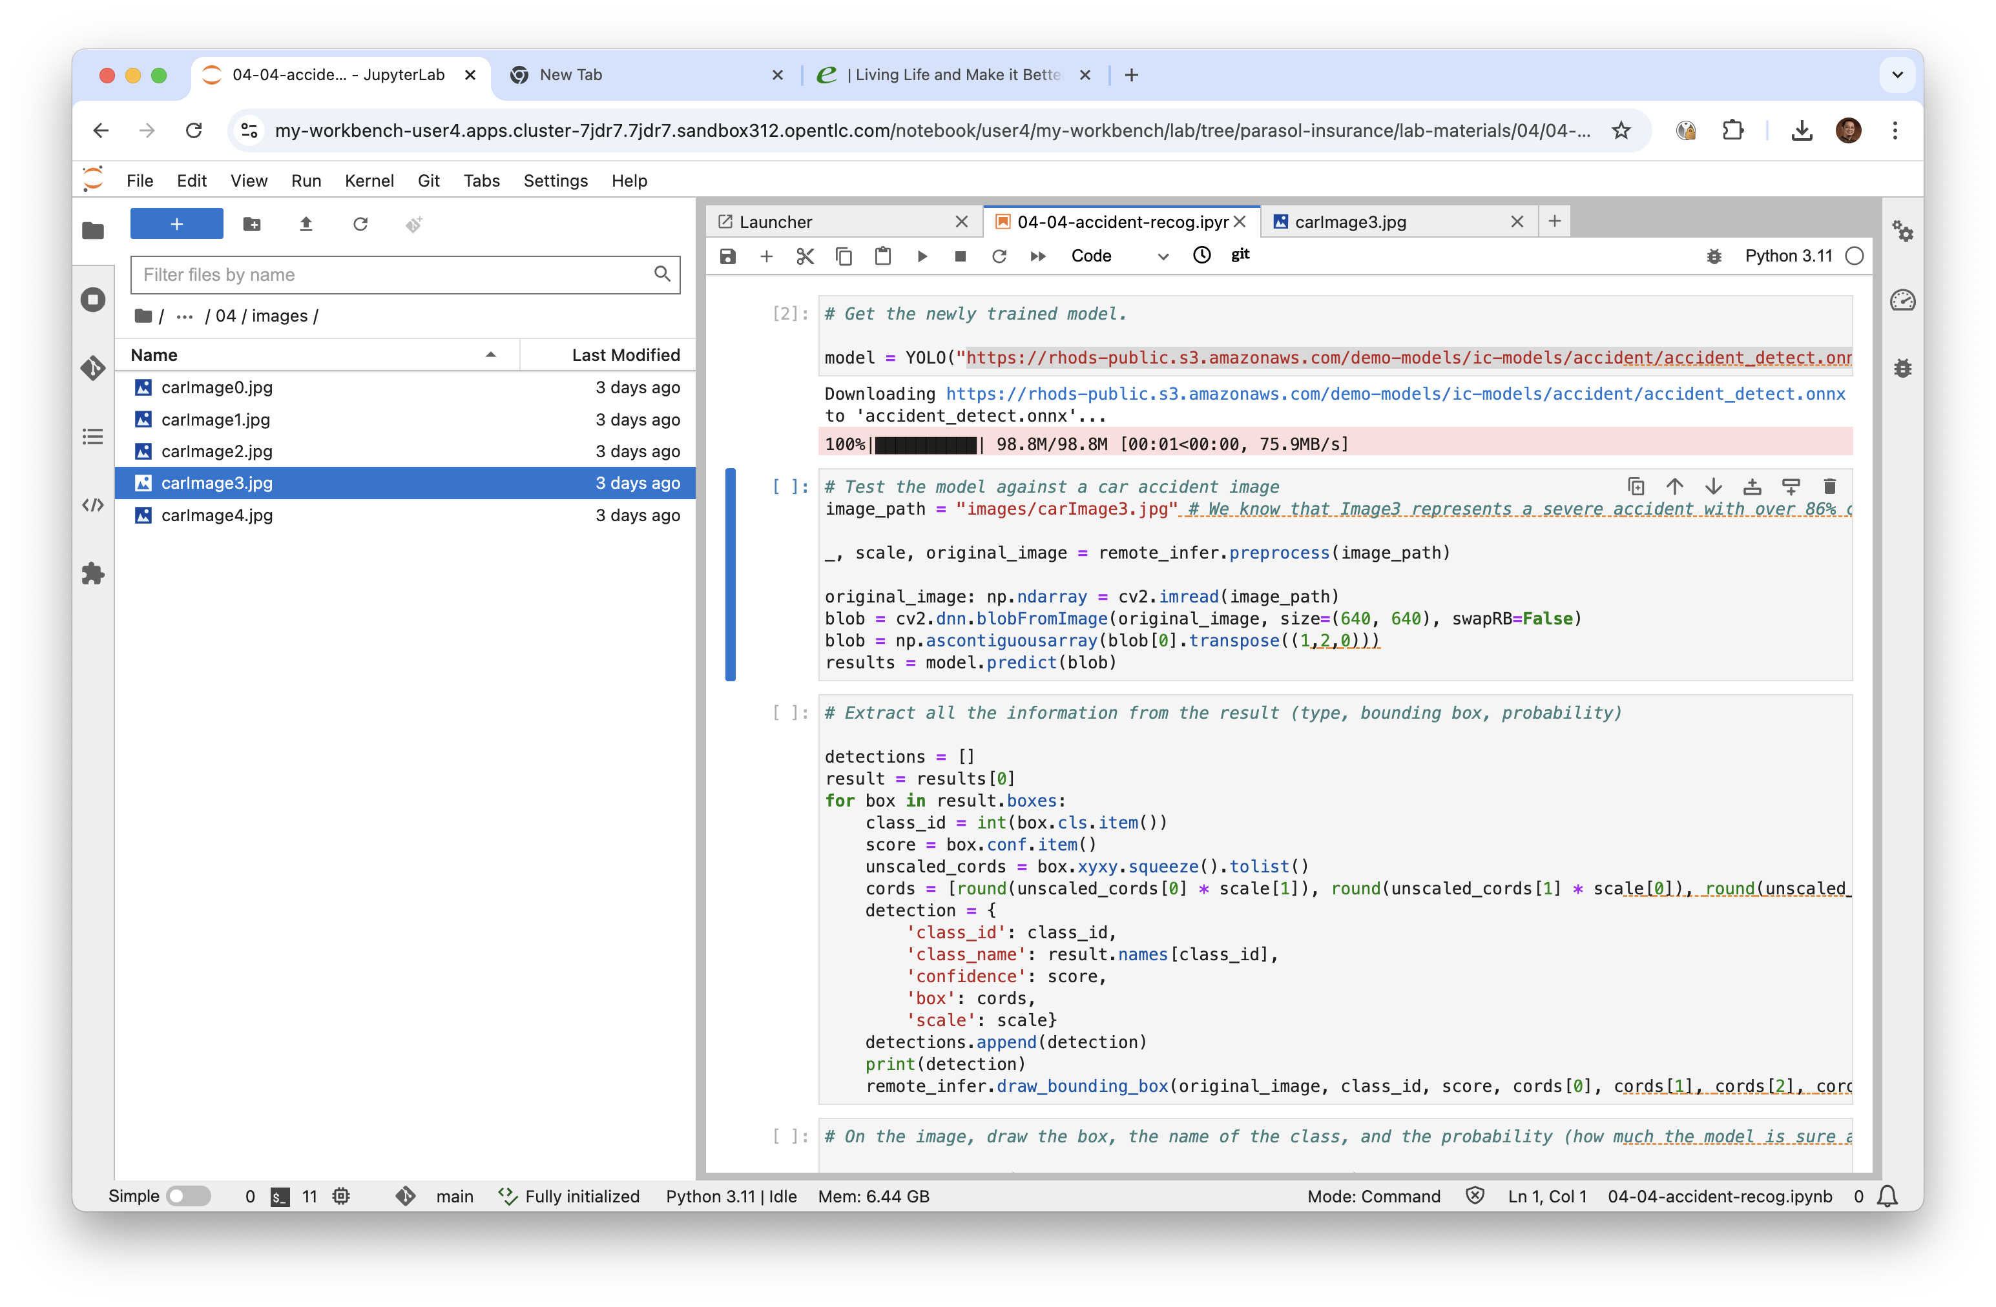Interrupt the kernel with the stop icon
This screenshot has height=1307, width=1996.
click(961, 256)
